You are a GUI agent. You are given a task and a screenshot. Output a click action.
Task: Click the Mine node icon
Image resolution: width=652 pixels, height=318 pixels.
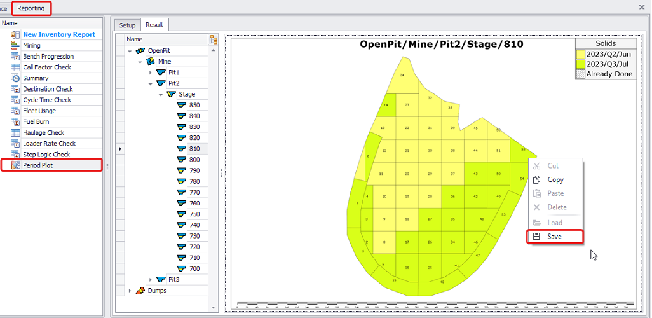coord(151,62)
